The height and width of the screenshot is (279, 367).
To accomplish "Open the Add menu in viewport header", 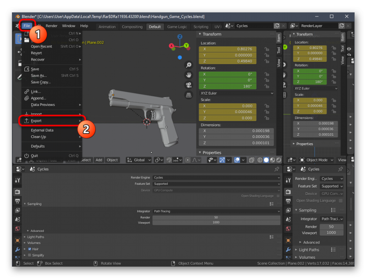I will (99, 160).
